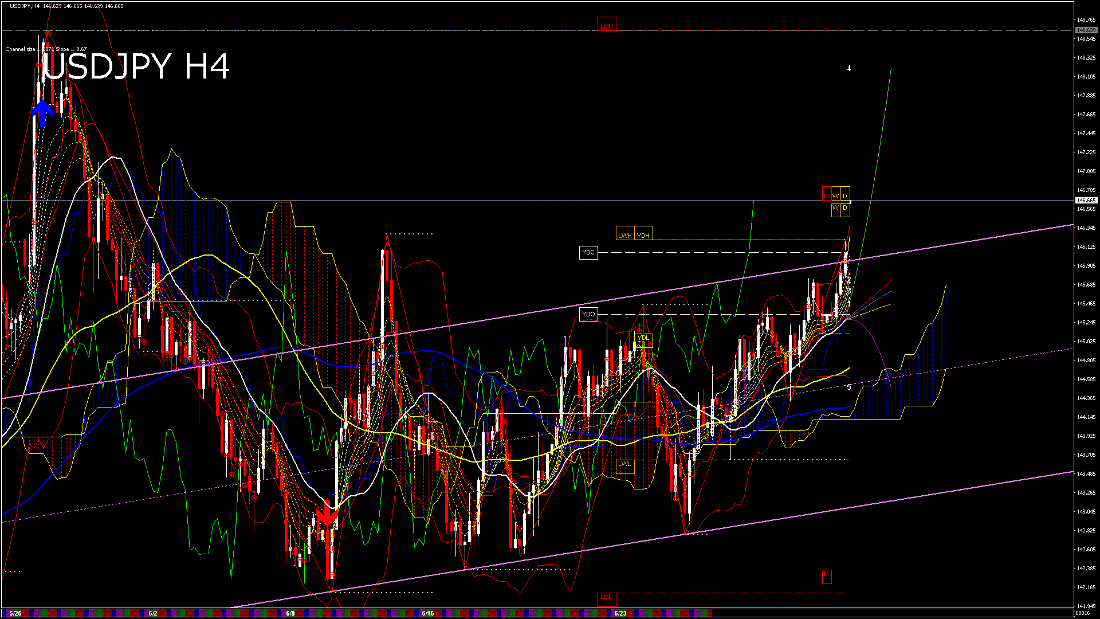Click price scale value 145.905
The height and width of the screenshot is (619, 1100).
click(x=1086, y=266)
